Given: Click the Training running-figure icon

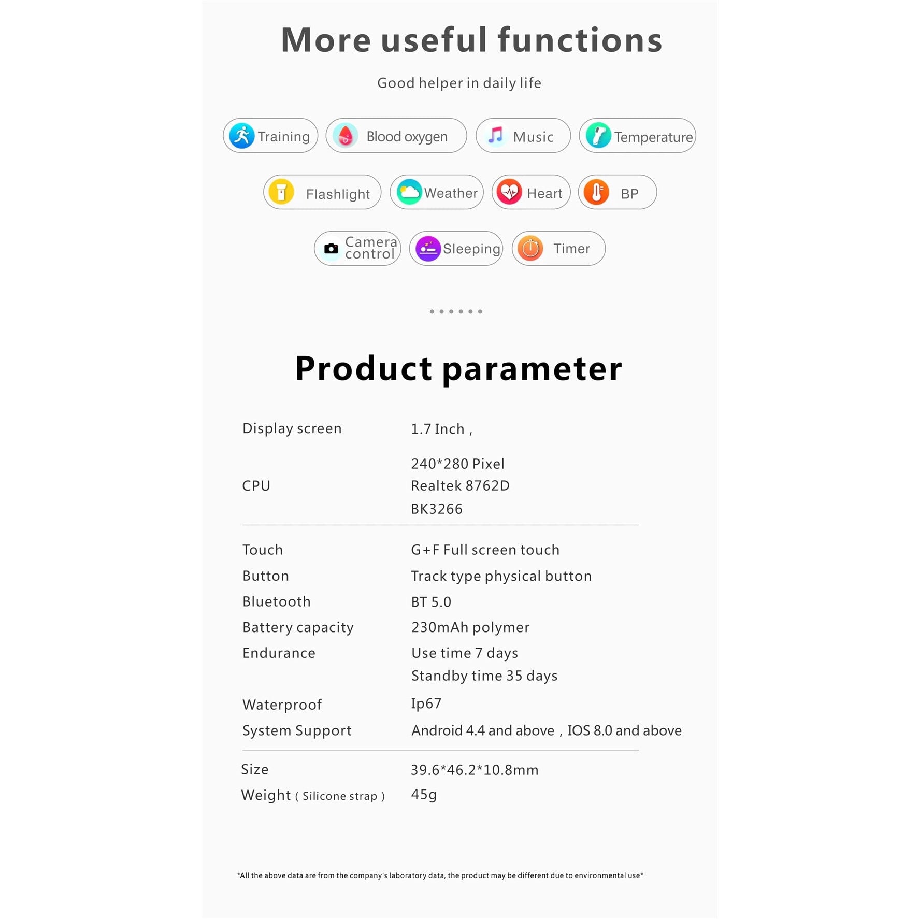Looking at the screenshot, I should (241, 136).
